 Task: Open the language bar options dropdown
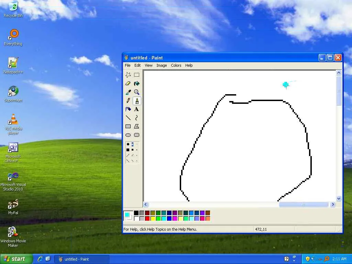(294, 261)
